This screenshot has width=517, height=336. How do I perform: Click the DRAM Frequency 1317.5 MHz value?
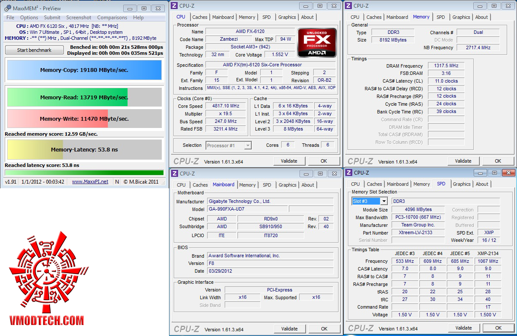[446, 66]
